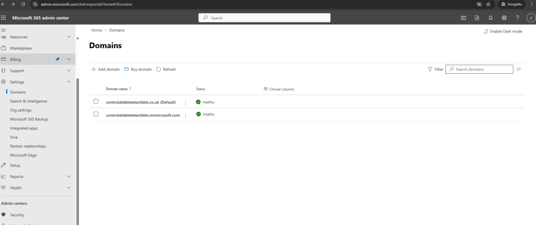Collapse the Settings section
536x225 pixels.
tap(69, 82)
